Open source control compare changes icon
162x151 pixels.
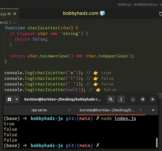[160, 14]
